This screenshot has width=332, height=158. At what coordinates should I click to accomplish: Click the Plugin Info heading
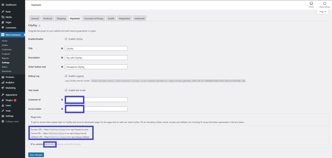(x=36, y=117)
